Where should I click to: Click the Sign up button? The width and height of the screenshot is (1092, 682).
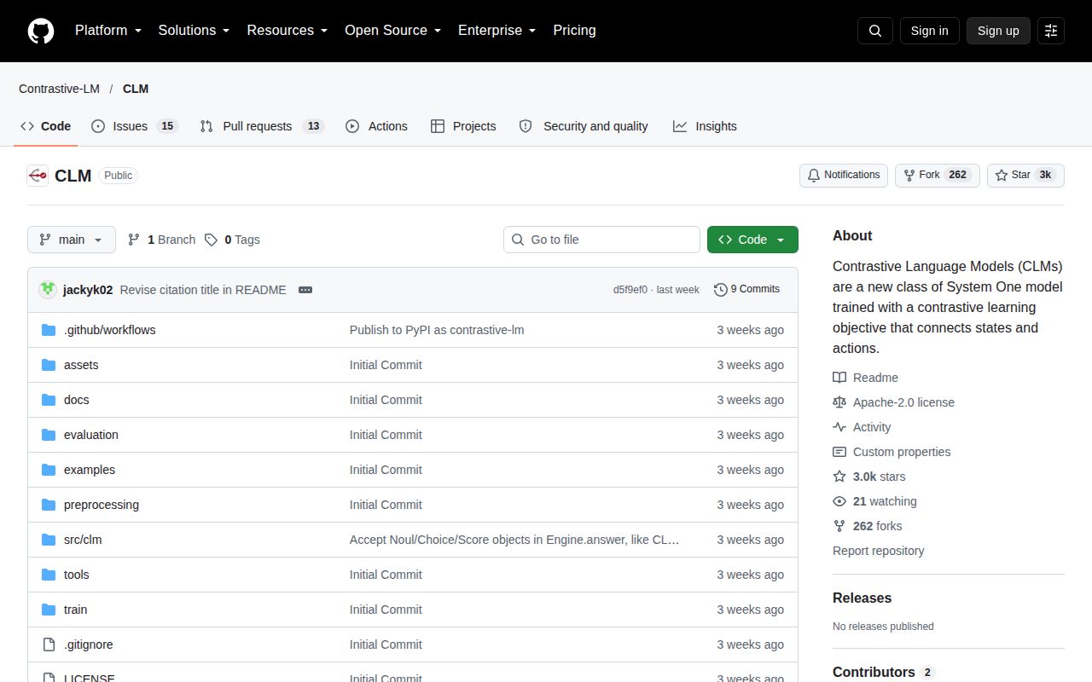(x=998, y=31)
